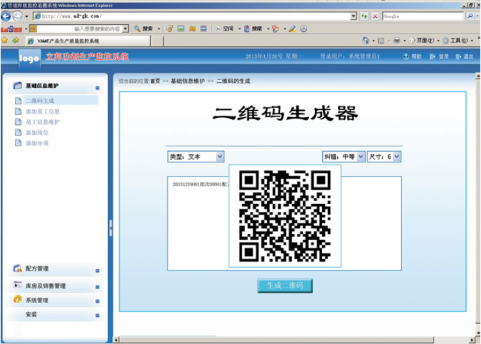
Task: Click the 系统管理 section icon
Action: click(x=18, y=299)
